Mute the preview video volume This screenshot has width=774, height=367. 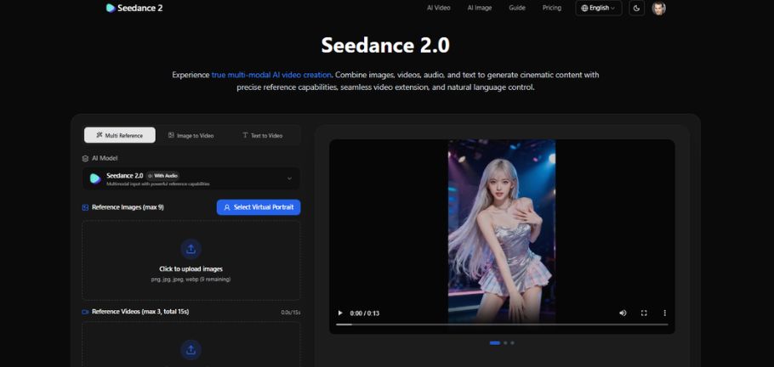click(x=623, y=313)
